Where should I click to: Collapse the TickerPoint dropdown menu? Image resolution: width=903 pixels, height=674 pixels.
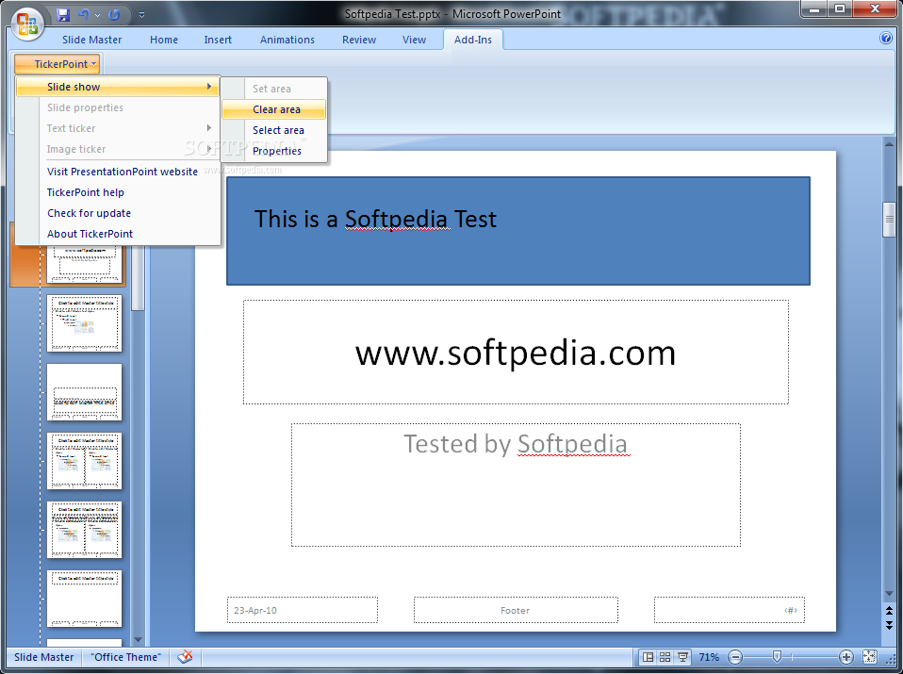57,64
